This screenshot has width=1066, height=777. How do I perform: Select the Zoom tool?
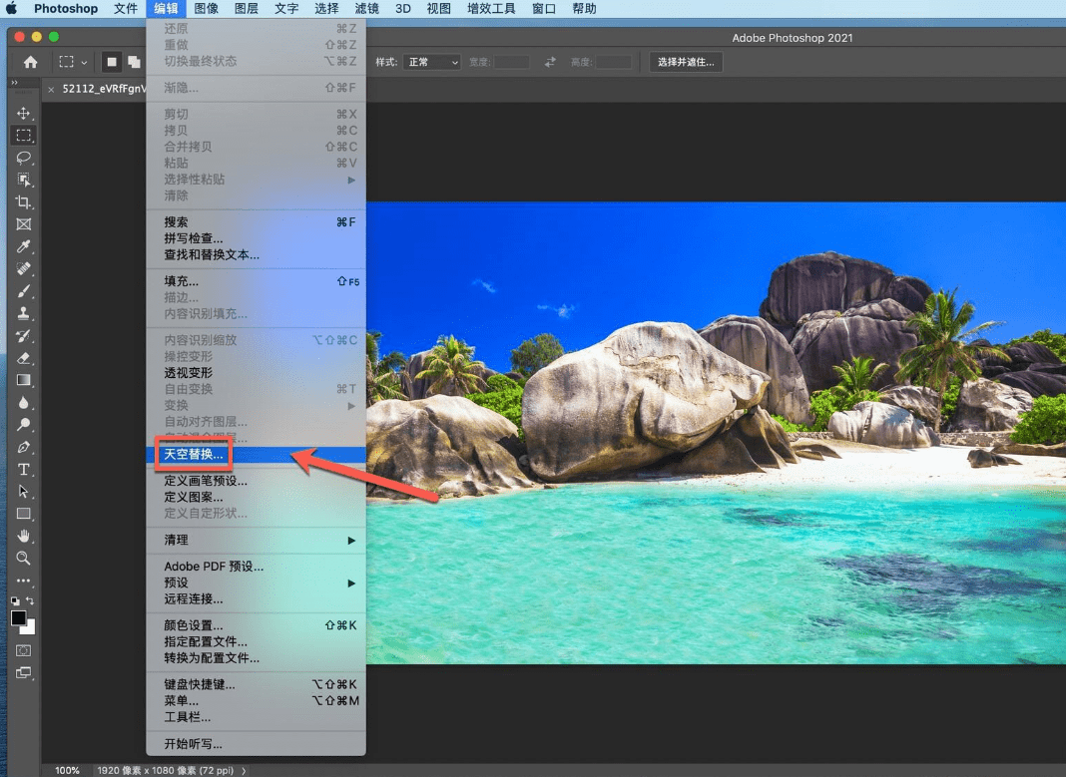click(23, 559)
